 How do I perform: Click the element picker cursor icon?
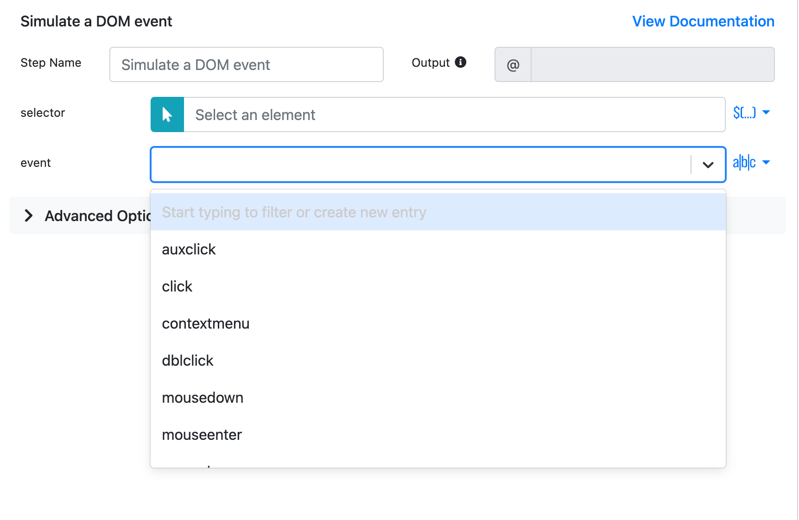tap(167, 114)
